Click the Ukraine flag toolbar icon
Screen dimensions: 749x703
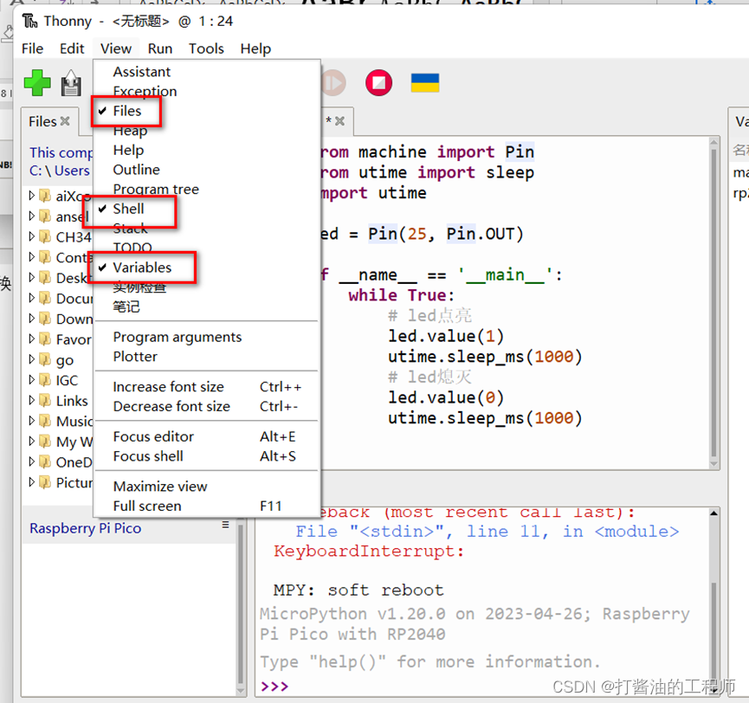click(x=425, y=82)
